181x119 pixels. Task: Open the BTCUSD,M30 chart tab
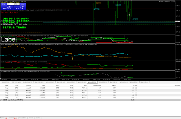[103, 82]
